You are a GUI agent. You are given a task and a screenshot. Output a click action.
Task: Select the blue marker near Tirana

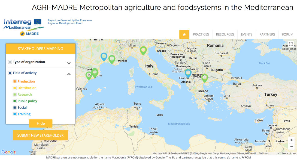point(188,73)
